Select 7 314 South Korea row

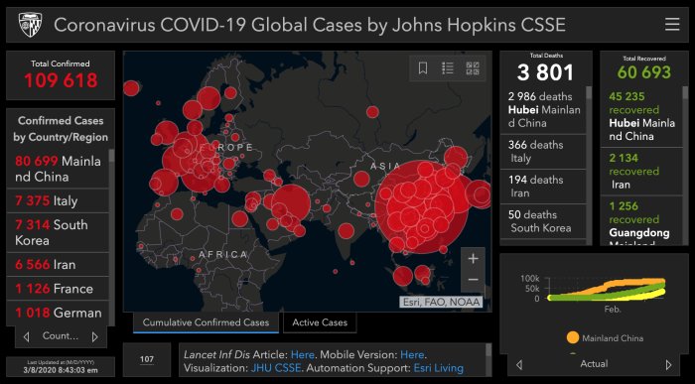coord(58,232)
